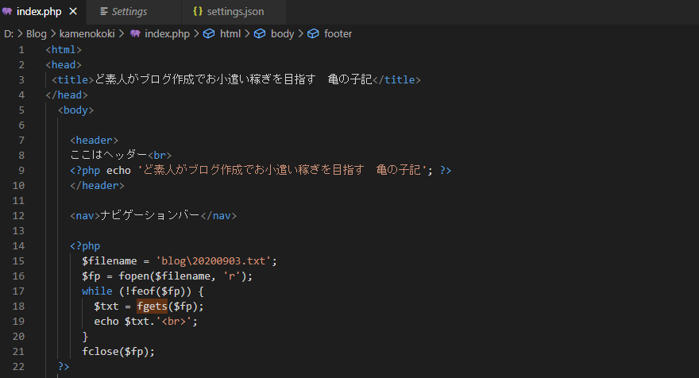This screenshot has height=378, width=699.
Task: Click line number 14 in gutter
Action: [x=18, y=246]
